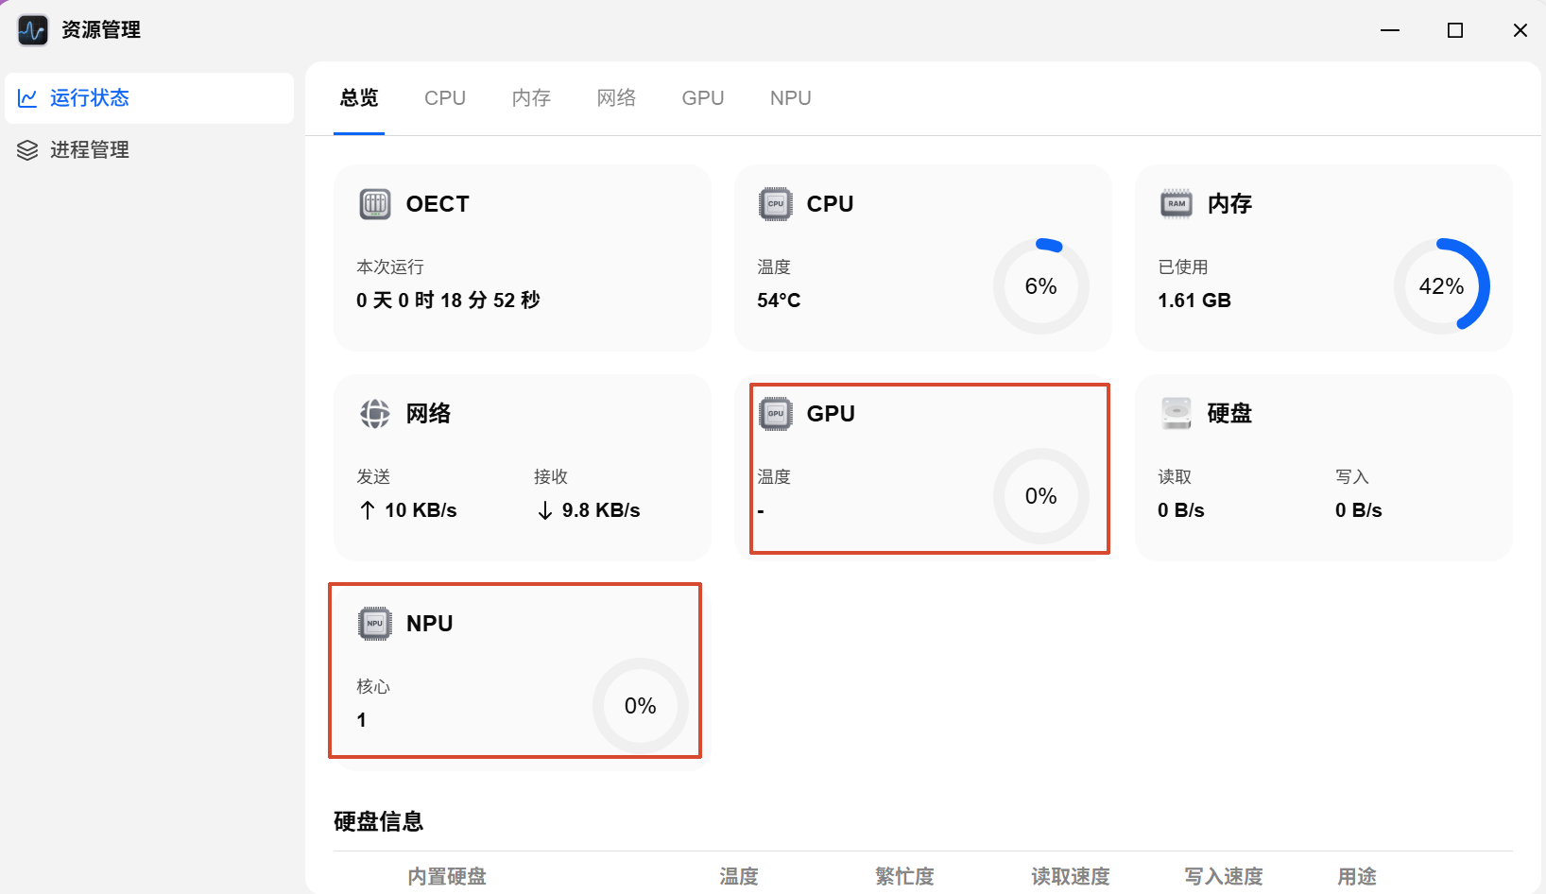Click the 内置硬盘 column header
Image resolution: width=1546 pixels, height=894 pixels.
click(447, 877)
